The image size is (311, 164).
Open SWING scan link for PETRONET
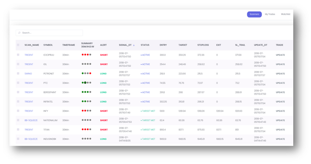28,74
